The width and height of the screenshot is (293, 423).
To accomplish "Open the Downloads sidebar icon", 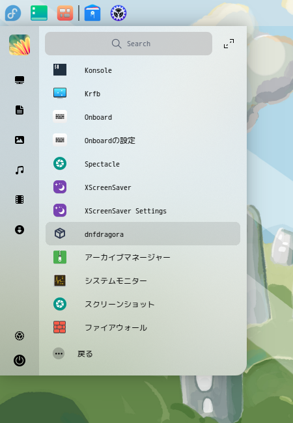I will [20, 230].
